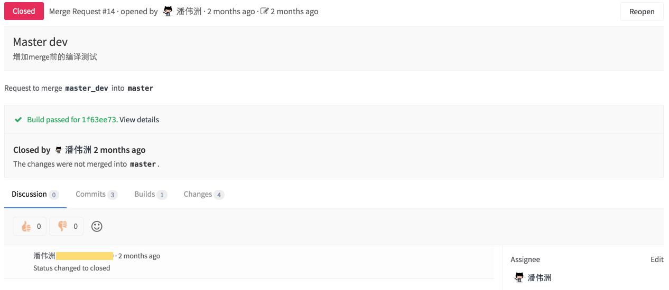Open the Commits tab
669x290 pixels.
[91, 194]
